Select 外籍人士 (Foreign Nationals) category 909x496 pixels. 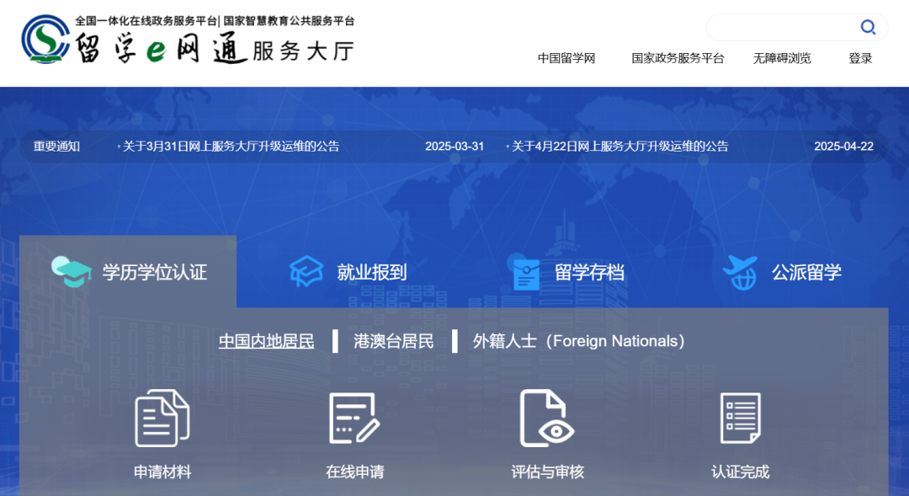[578, 341]
